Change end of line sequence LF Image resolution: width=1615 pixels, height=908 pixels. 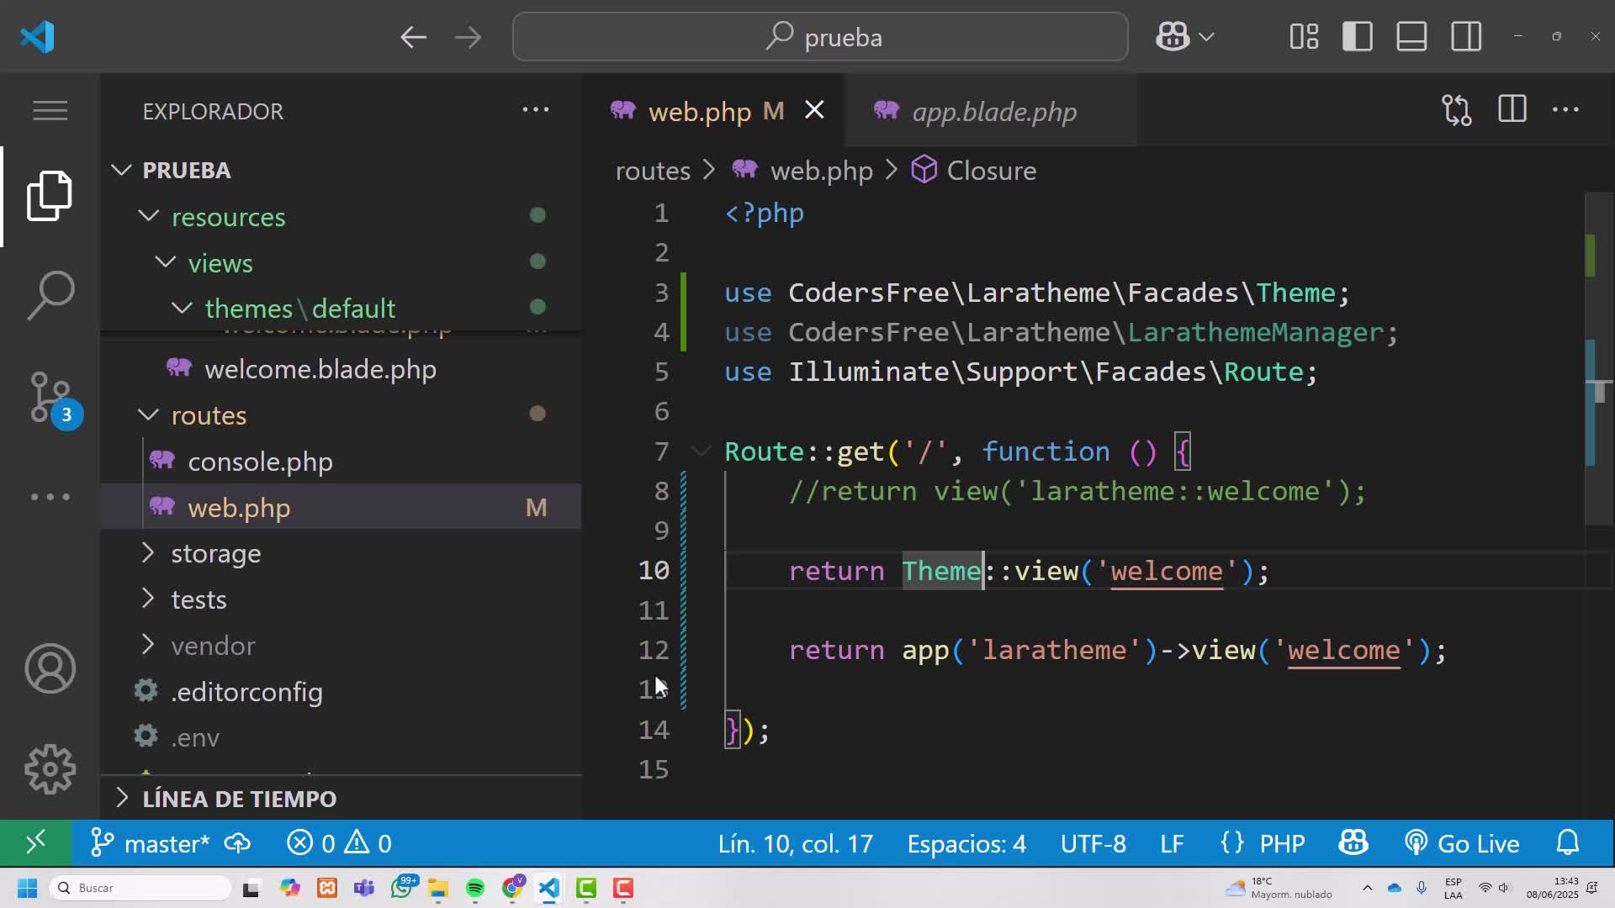point(1172,843)
